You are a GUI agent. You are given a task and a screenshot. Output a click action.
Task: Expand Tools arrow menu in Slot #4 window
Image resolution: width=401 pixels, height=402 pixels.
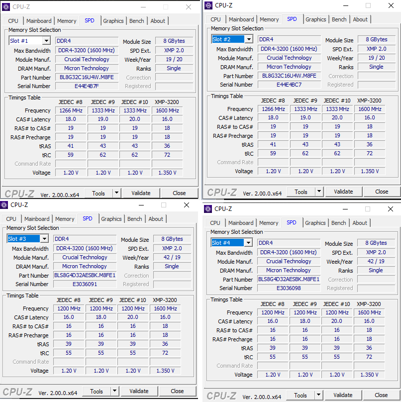[x=318, y=395]
